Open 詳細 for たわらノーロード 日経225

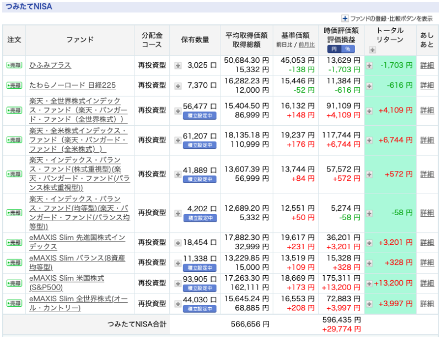pyautogui.click(x=427, y=86)
